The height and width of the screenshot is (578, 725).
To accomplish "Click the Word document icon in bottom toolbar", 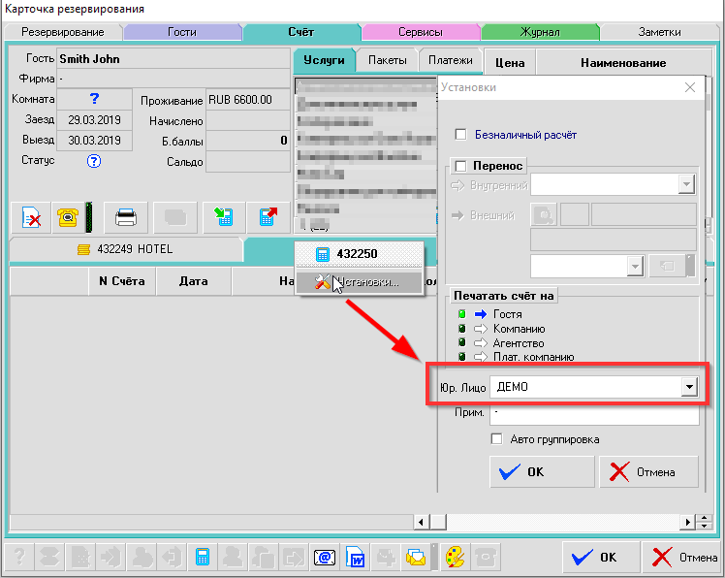I will click(356, 558).
